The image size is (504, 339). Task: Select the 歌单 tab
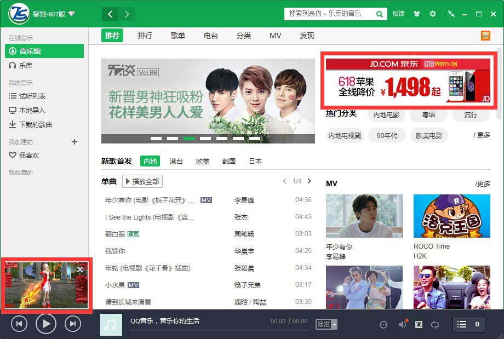coord(177,36)
